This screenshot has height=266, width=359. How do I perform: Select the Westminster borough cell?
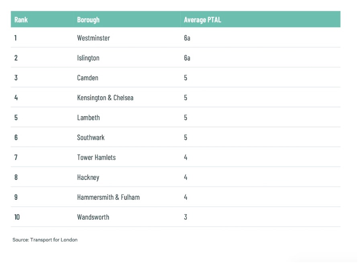[x=93, y=38]
